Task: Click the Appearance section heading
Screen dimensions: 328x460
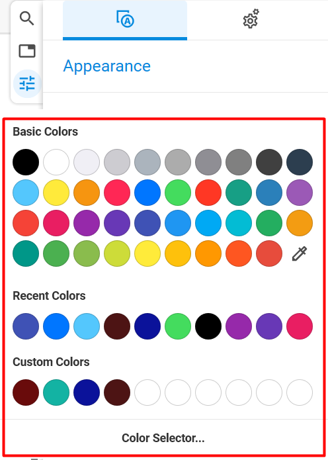Action: pyautogui.click(x=106, y=66)
